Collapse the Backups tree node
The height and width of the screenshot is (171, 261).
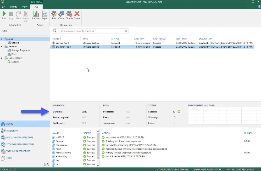(1, 47)
